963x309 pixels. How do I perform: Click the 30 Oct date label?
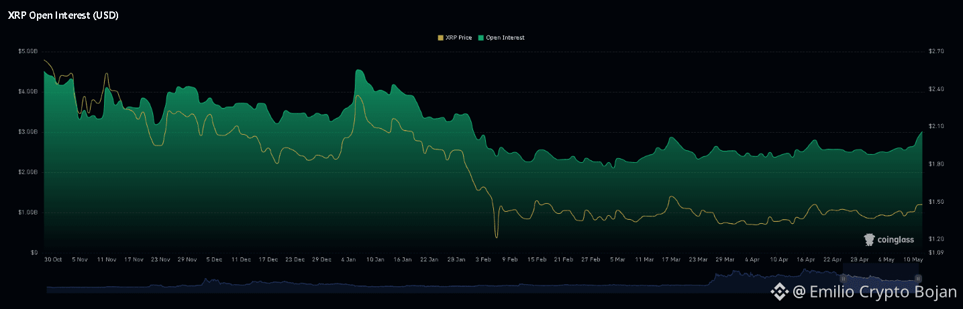pyautogui.click(x=53, y=259)
